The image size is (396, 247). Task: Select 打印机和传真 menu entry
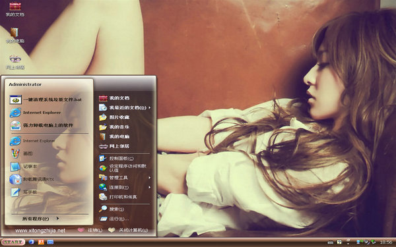pos(125,197)
